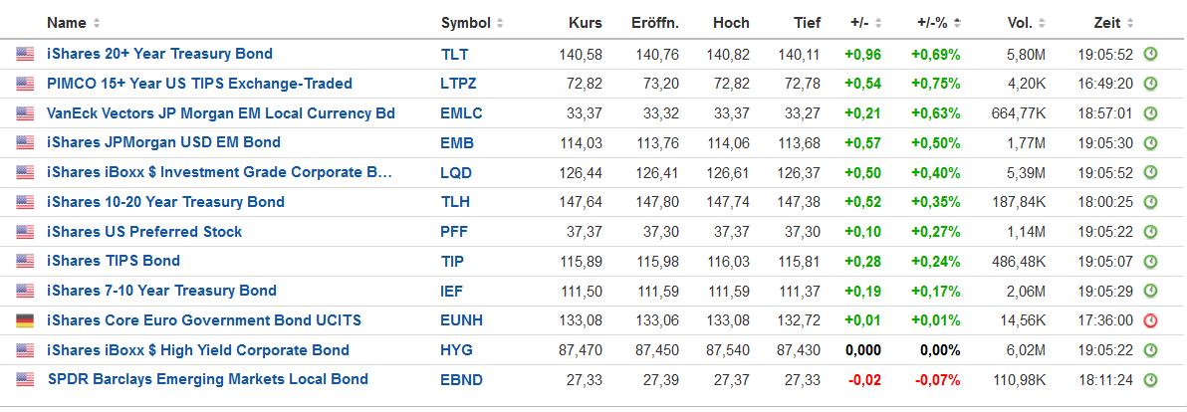1187x412 pixels.
Task: Open iShares Core Euro Government Bond UCITS
Action: pyautogui.click(x=204, y=320)
